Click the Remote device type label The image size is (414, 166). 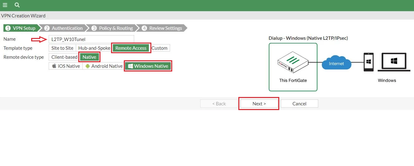tap(24, 57)
